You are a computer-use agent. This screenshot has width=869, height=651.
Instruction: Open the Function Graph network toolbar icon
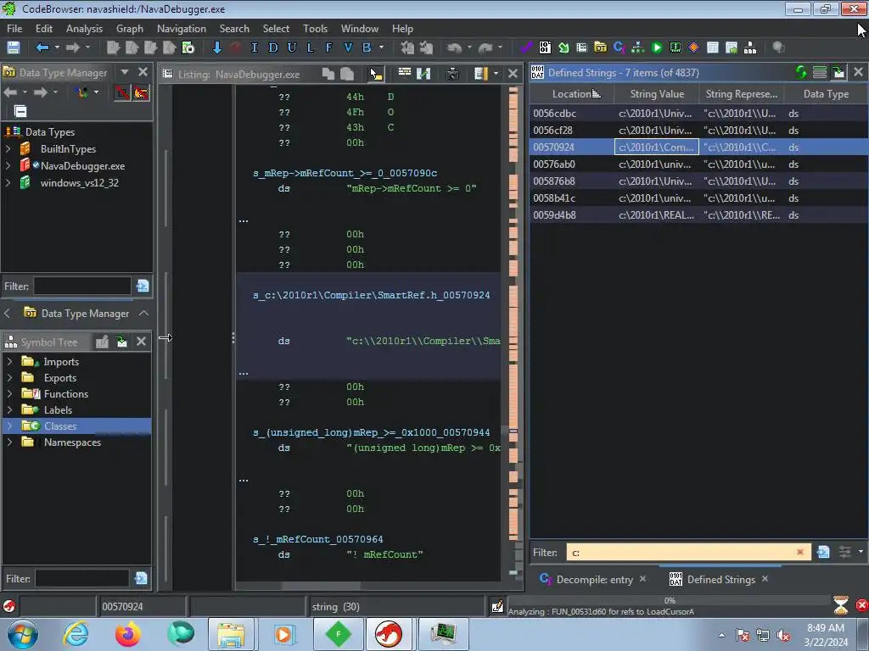point(638,47)
